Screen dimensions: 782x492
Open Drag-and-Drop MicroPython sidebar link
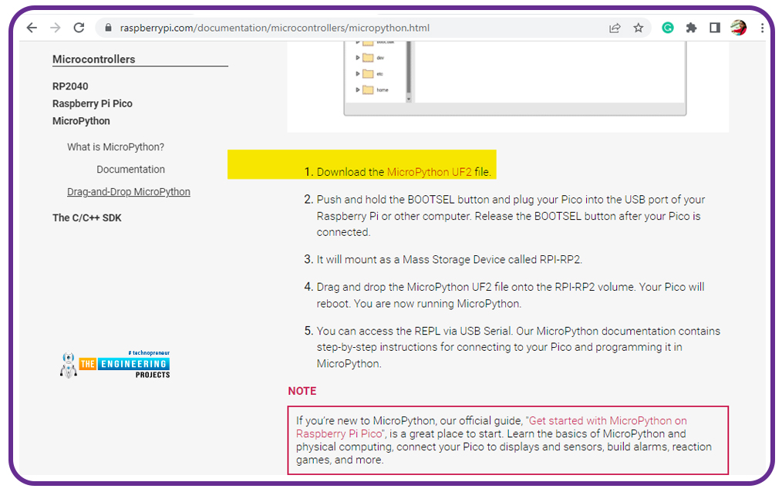point(129,192)
